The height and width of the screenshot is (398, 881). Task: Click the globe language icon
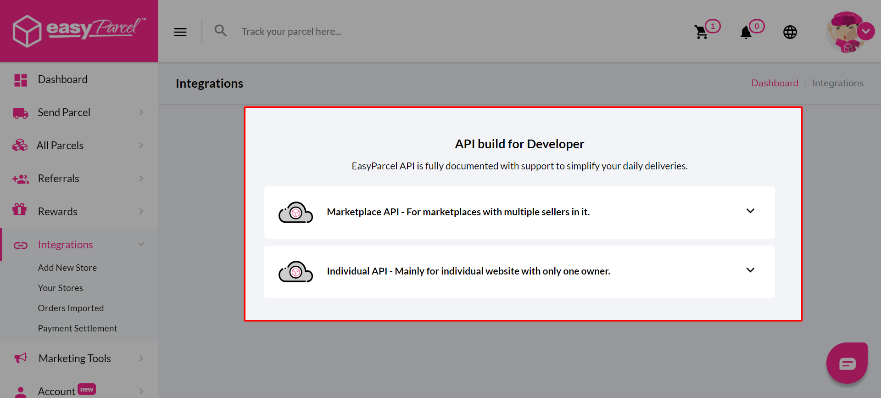point(790,32)
